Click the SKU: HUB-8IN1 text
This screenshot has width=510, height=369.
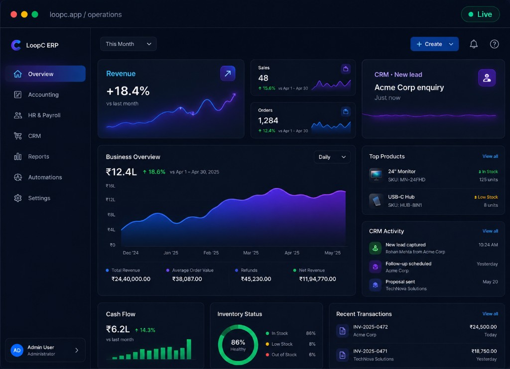click(x=405, y=205)
